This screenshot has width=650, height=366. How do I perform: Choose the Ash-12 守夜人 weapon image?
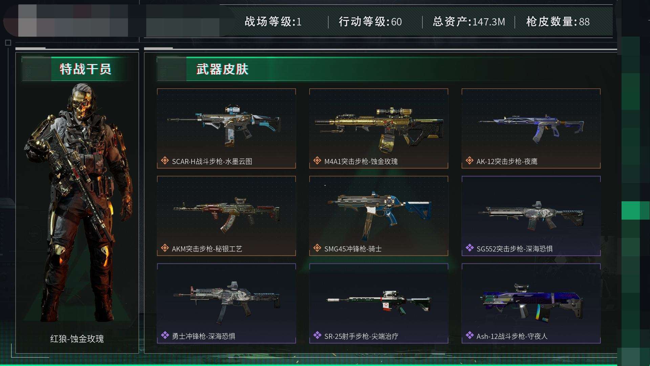coord(531,302)
